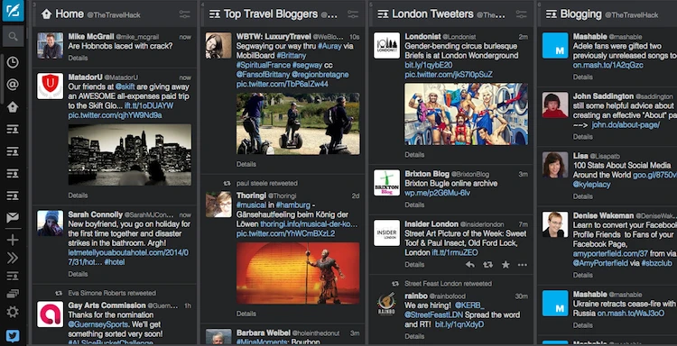677x346 pixels.
Task: Open the bit.ly/1qybE20 link in the Londonist tweet
Action: tap(429, 65)
